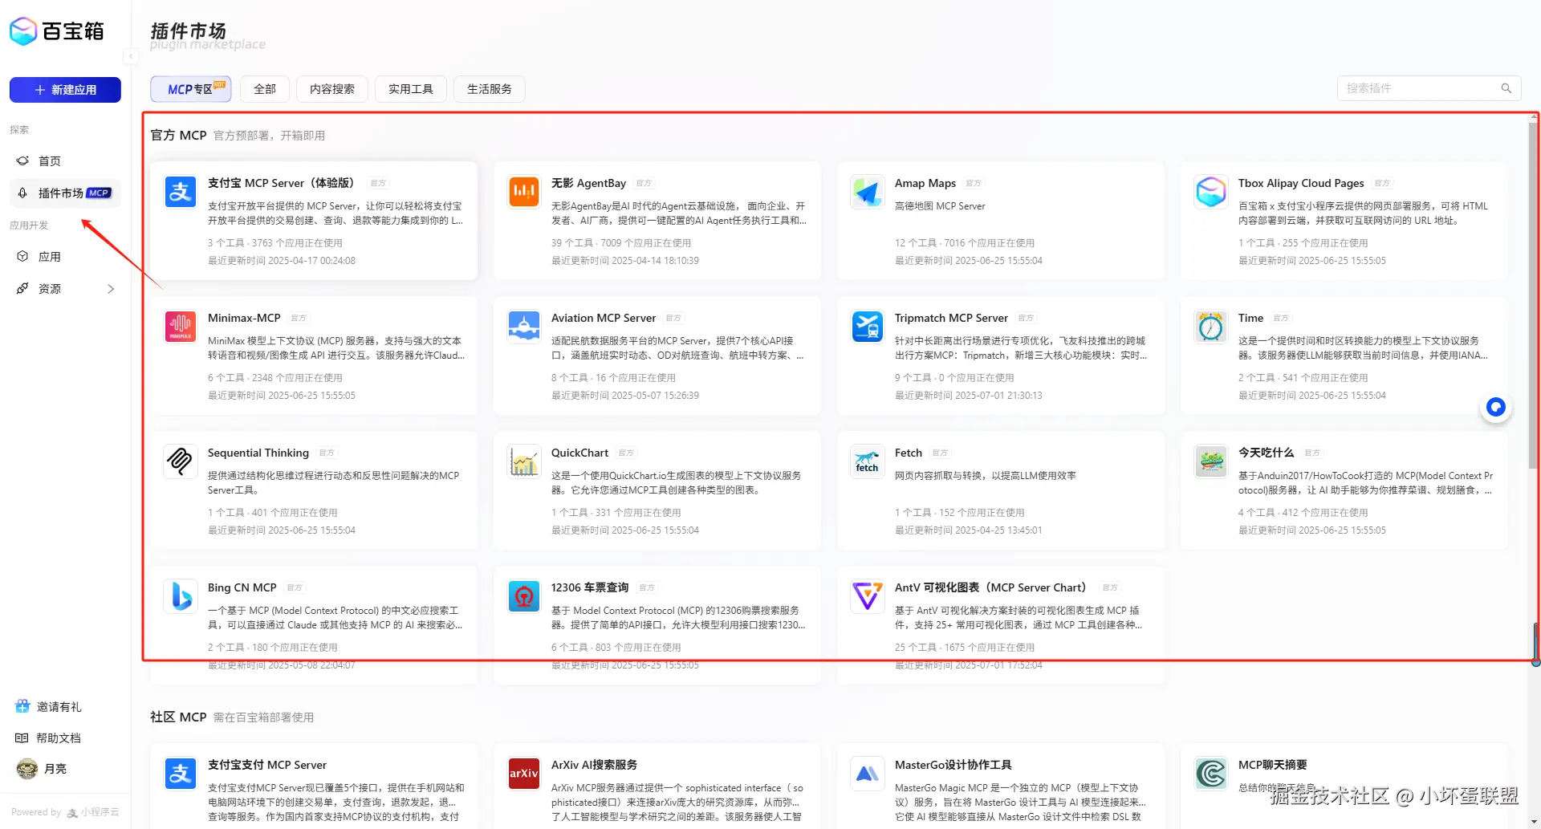
Task: Focus the 搜索插件 search field
Action: tap(1429, 88)
